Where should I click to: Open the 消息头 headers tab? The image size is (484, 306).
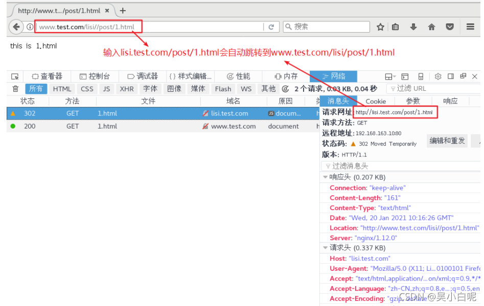[x=338, y=101]
